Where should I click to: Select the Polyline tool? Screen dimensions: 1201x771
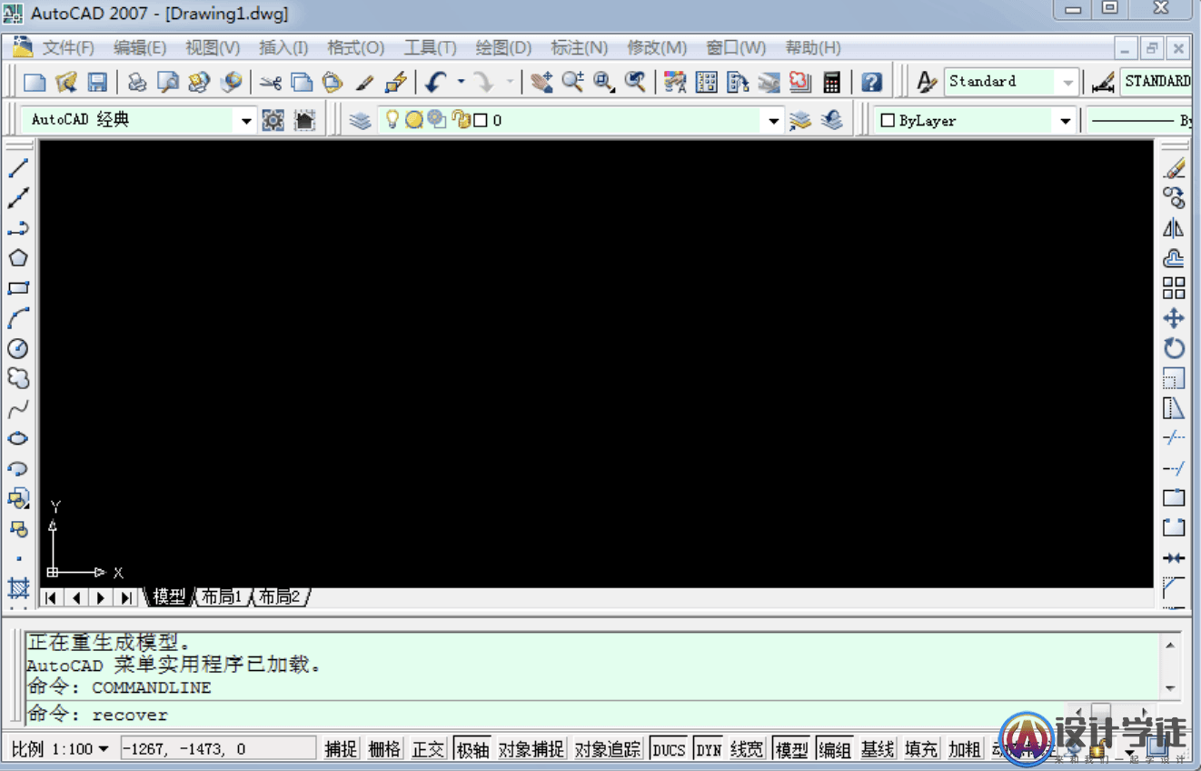pyautogui.click(x=18, y=228)
